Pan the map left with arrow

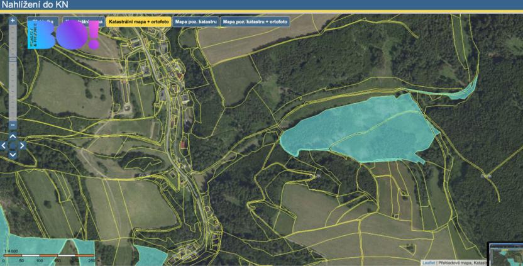tap(4, 145)
